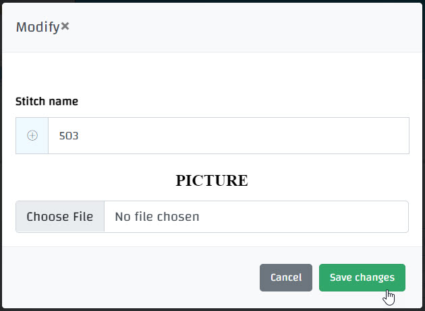Click the 'No file chosen' text
Screen dimensions: 425x311
pyautogui.click(x=157, y=217)
